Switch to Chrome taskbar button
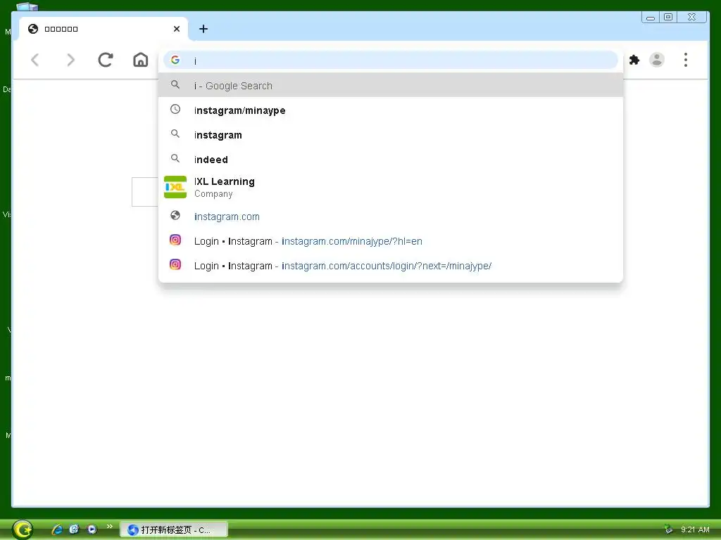This screenshot has width=721, height=540. point(174,530)
